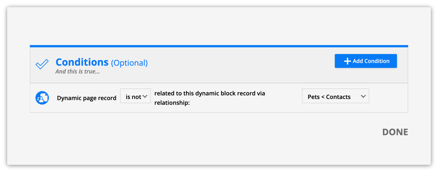Click the chevron beside 'is not'
Screen dimensions: 438x172
point(145,97)
